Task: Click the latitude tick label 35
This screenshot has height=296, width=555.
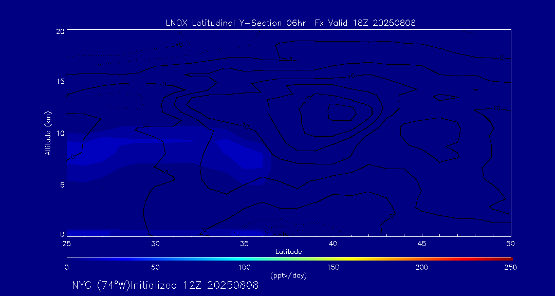Action: coord(244,243)
